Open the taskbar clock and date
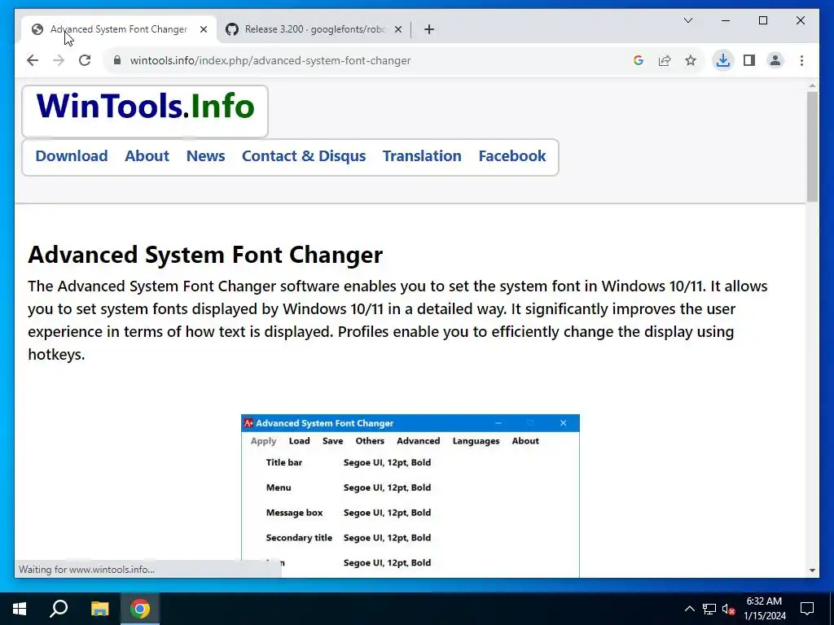 pyautogui.click(x=764, y=609)
